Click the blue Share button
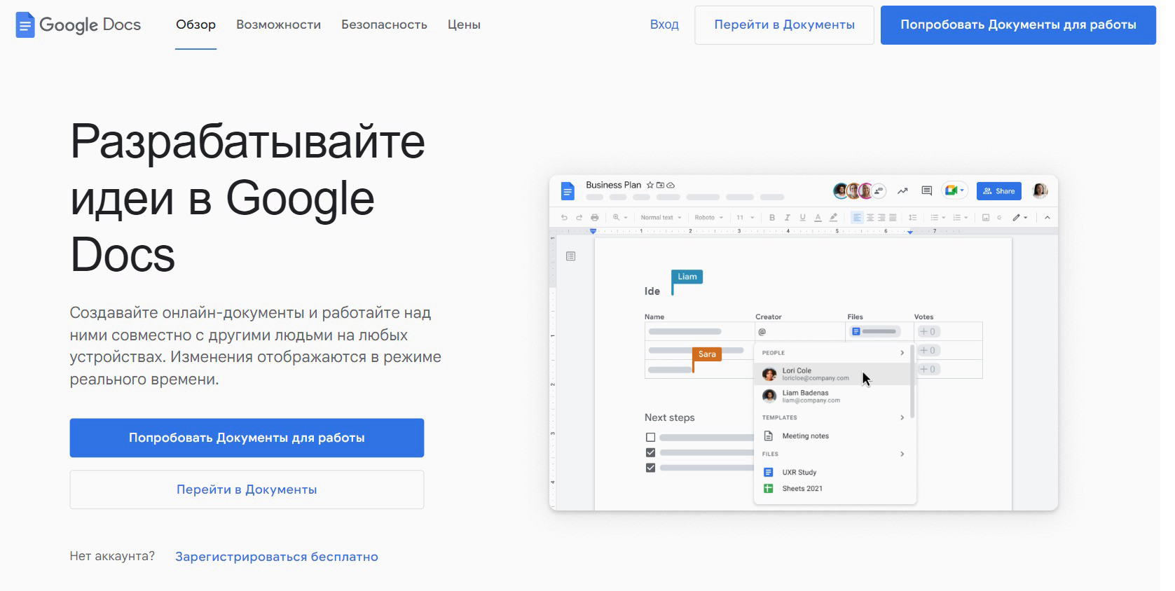This screenshot has width=1175, height=591. tap(999, 190)
